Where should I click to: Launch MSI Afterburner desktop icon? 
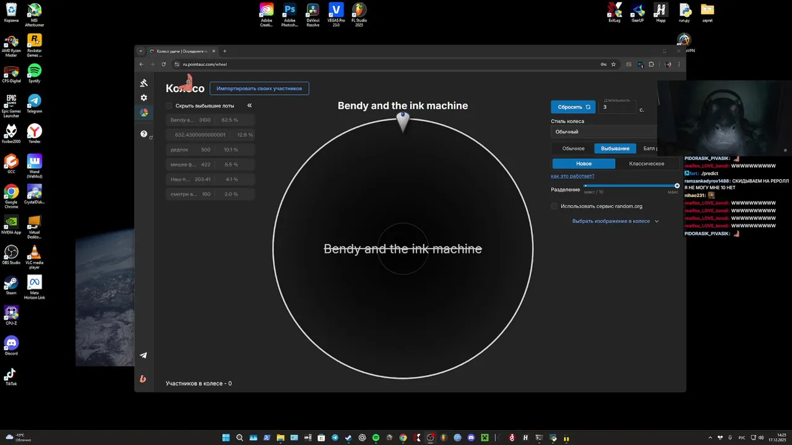point(35,15)
